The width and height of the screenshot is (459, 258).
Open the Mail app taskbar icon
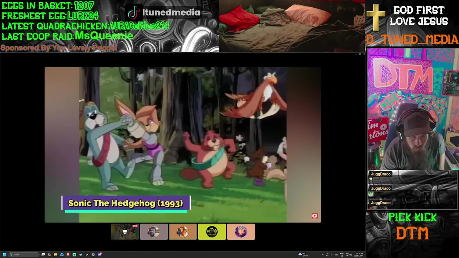pos(62,254)
